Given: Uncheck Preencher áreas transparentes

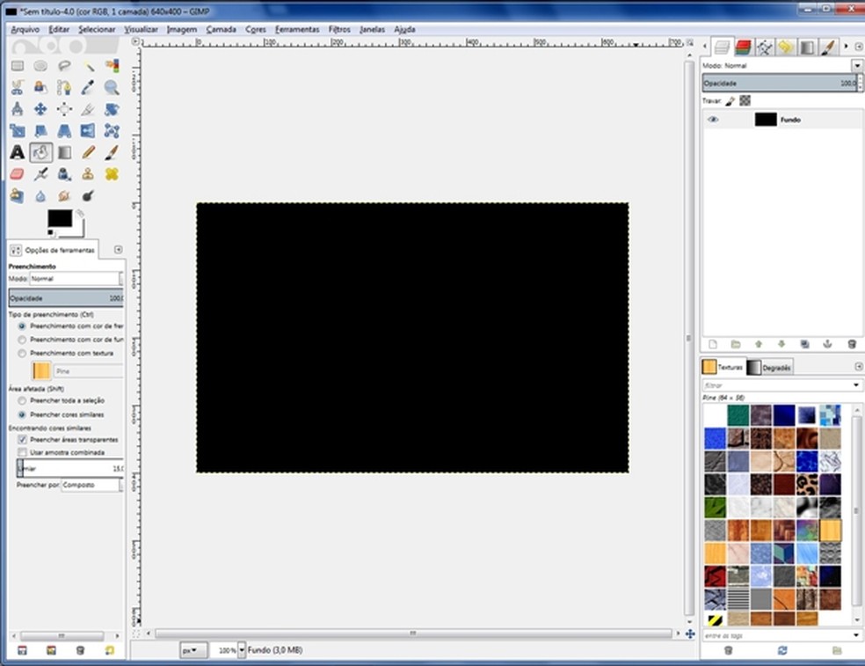Looking at the screenshot, I should [x=23, y=439].
